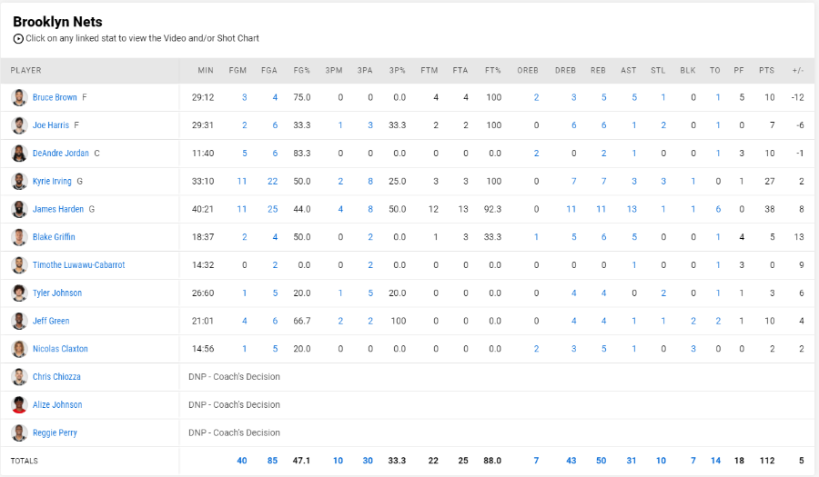View team total 31 assists
The height and width of the screenshot is (477, 819).
coord(632,461)
